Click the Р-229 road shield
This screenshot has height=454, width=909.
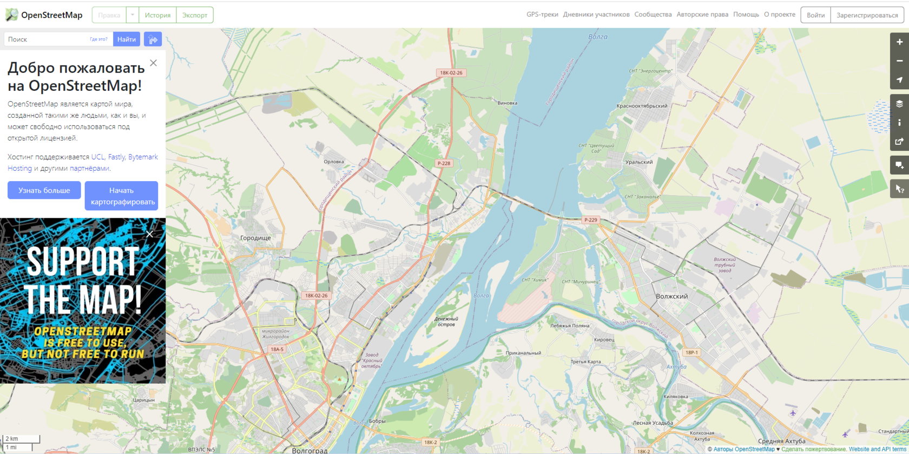point(590,220)
